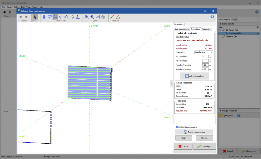Choose the zoom to rectangle tool

tap(98, 17)
